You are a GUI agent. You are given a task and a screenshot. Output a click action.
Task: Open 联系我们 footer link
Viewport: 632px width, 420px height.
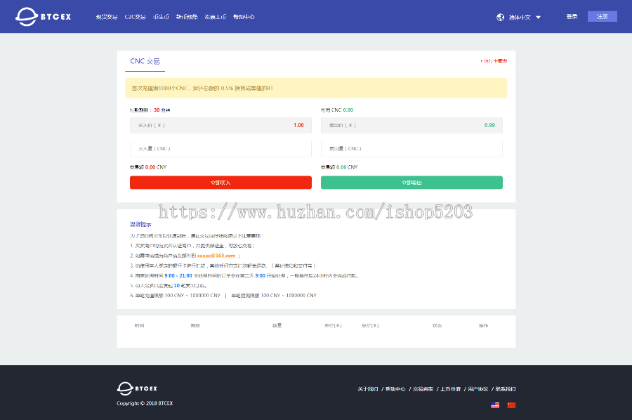point(506,389)
